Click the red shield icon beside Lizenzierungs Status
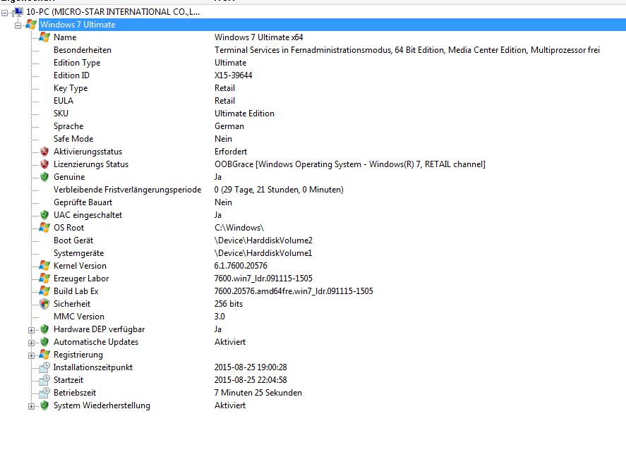This screenshot has width=626, height=452. coord(44,164)
